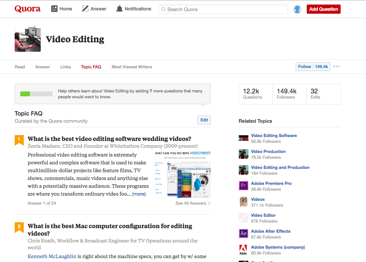Click the Home nav label

pyautogui.click(x=66, y=9)
